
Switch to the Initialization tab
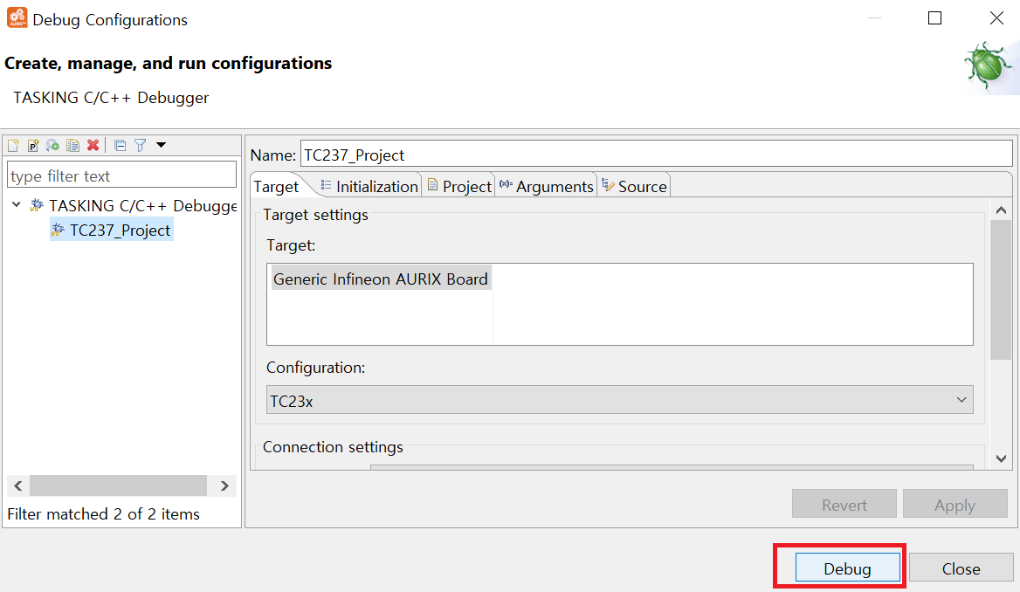click(369, 187)
